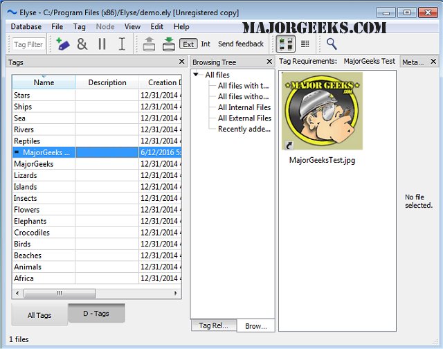Click the Description column header
The image size is (443, 349).
[x=107, y=82]
